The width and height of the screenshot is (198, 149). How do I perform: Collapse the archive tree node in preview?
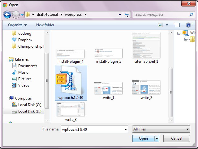pos(179,33)
